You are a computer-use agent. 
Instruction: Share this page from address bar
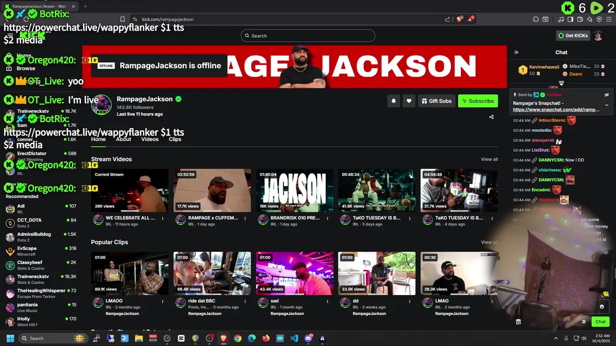[448, 19]
